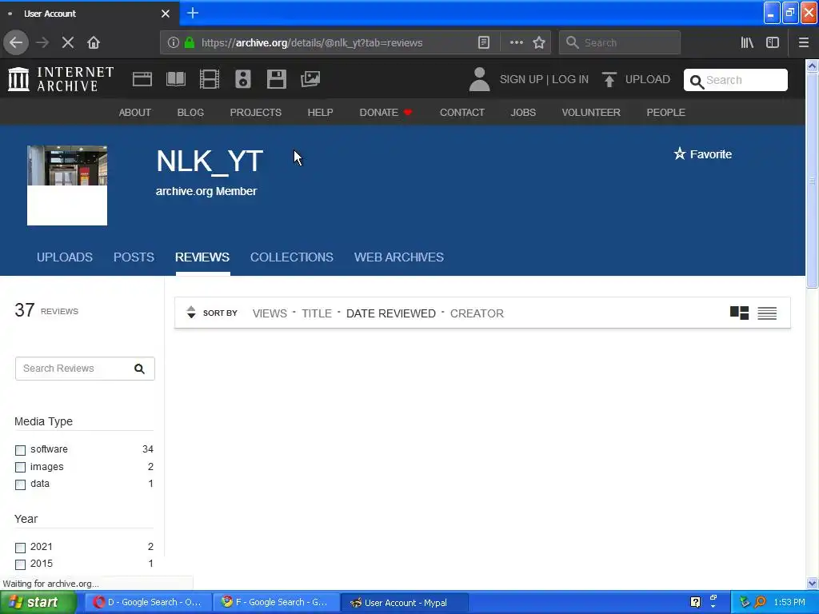Open the HELP menu item

320,112
